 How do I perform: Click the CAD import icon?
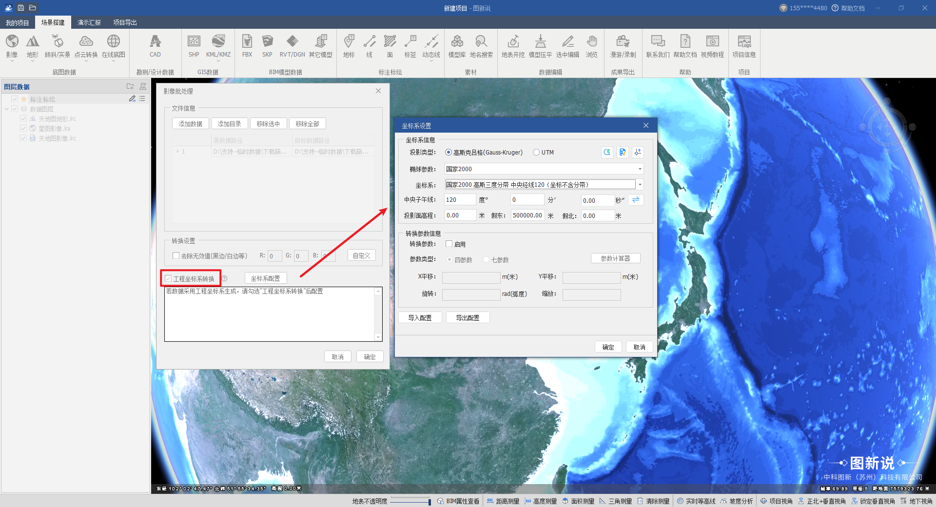(155, 46)
